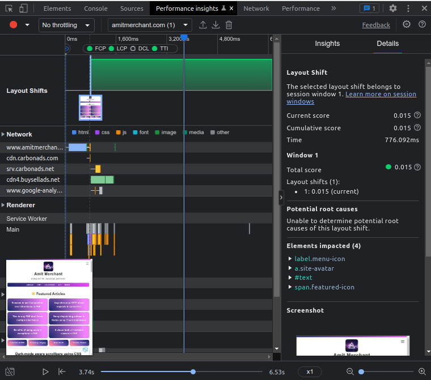Viewport: 431px width, 380px height.
Task: Delete the recording with the trash icon
Action: (229, 25)
